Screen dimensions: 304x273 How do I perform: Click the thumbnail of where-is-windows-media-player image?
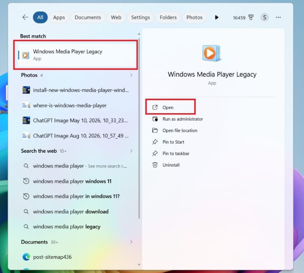[x=26, y=105]
